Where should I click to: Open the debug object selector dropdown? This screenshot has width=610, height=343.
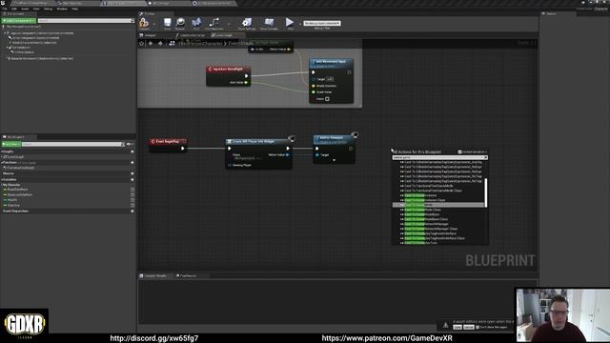tap(322, 23)
